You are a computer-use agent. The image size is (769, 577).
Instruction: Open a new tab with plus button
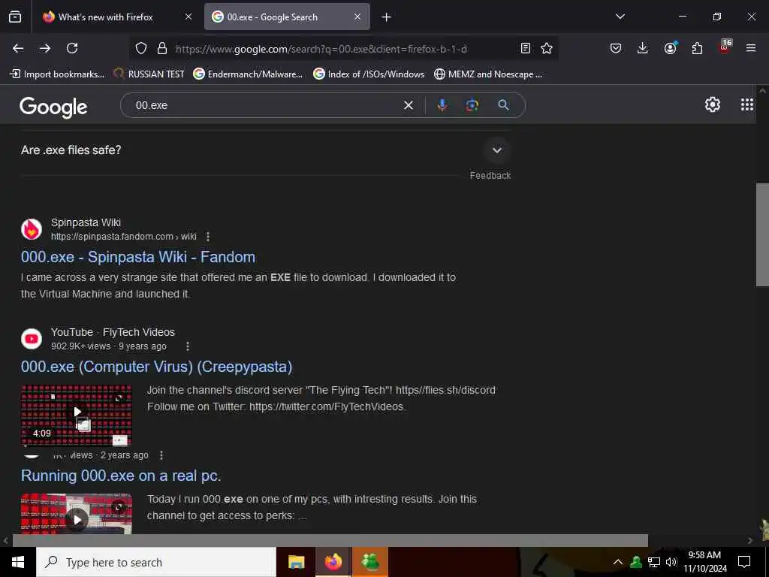coord(387,17)
